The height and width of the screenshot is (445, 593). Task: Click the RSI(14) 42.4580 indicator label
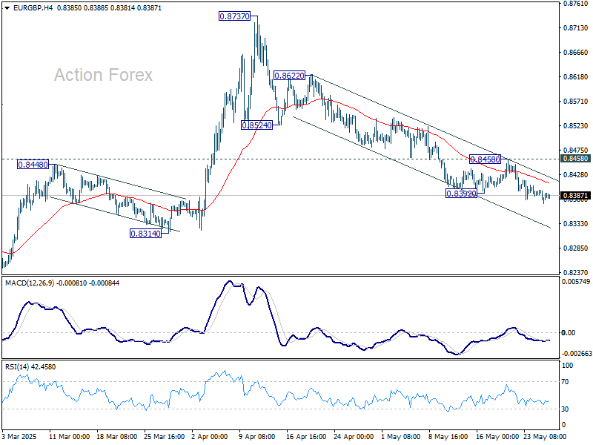(x=30, y=367)
